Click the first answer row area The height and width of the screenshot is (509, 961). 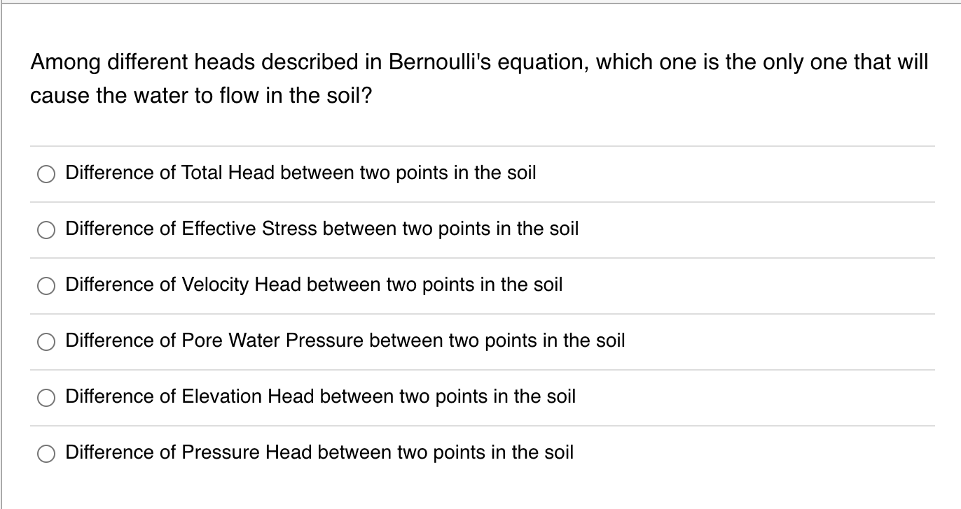pyautogui.click(x=480, y=173)
